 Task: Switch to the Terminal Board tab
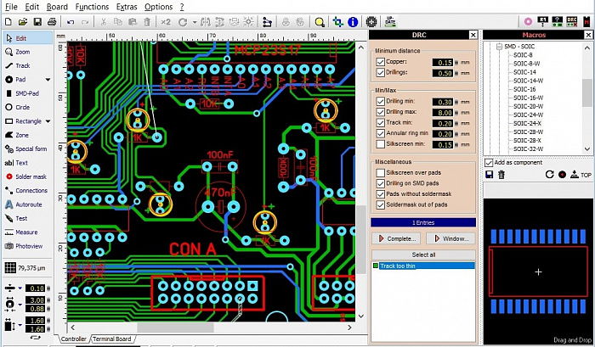coord(111,339)
